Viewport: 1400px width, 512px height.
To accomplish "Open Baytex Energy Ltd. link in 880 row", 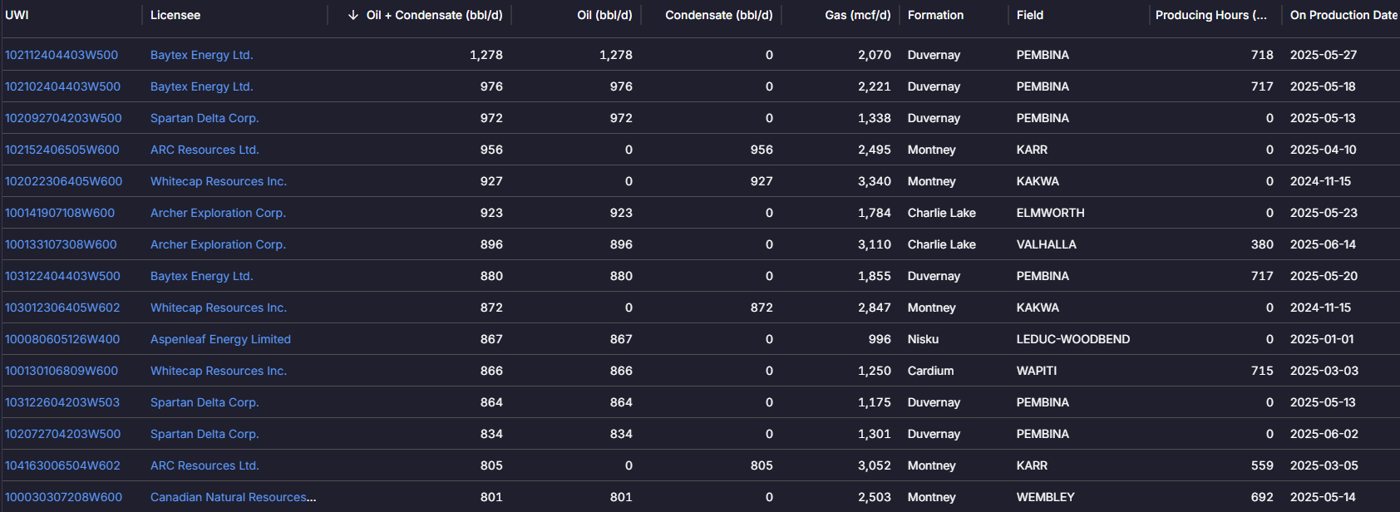I will [202, 276].
